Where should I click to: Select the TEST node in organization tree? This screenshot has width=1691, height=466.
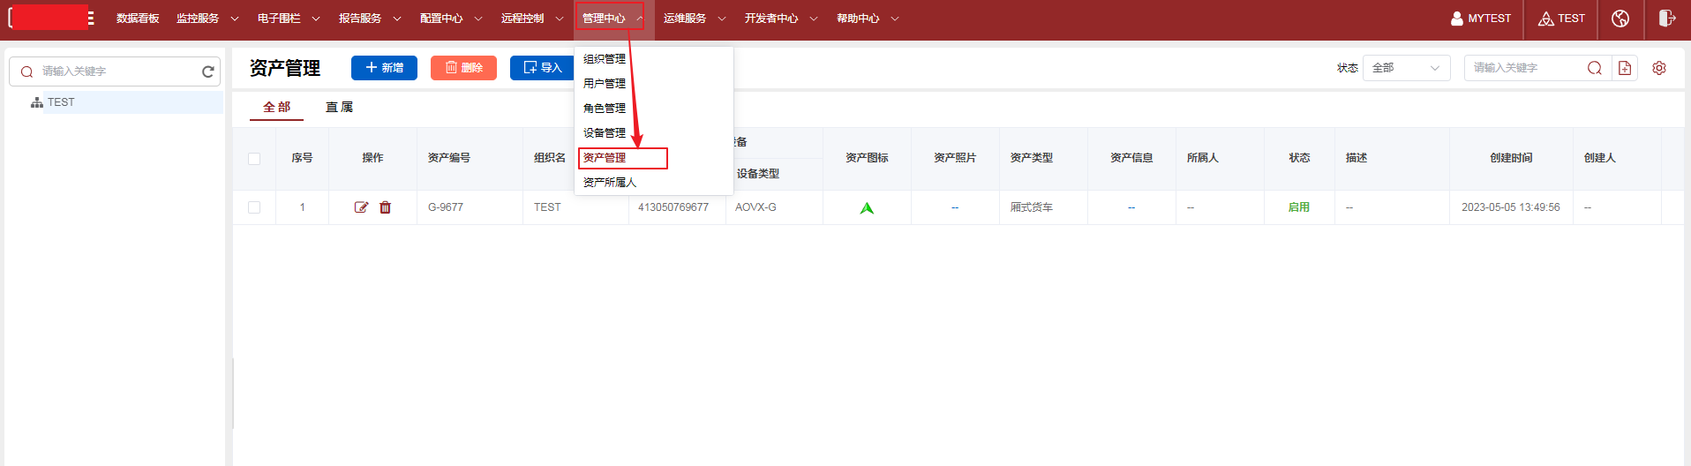click(61, 102)
